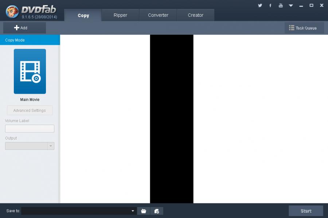Switch to the Copy tab

(83, 15)
